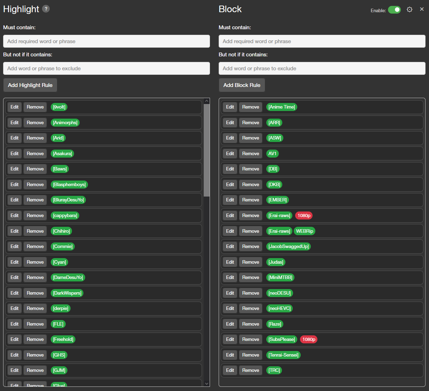Click the Highlight list scrollbar thumb
The width and height of the screenshot is (429, 391).
[x=207, y=150]
